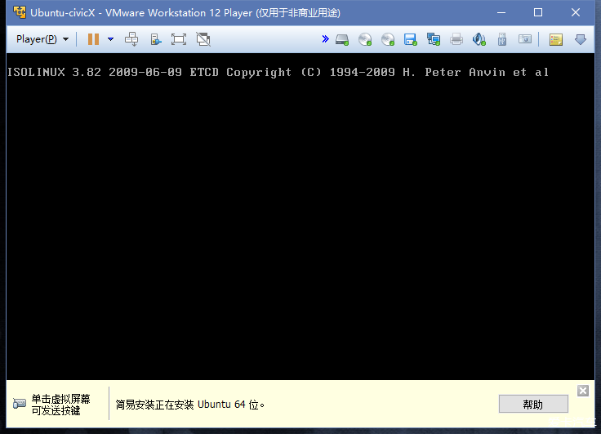Click the blue double-chevron devices expander
This screenshot has width=601, height=434.
pyautogui.click(x=326, y=38)
